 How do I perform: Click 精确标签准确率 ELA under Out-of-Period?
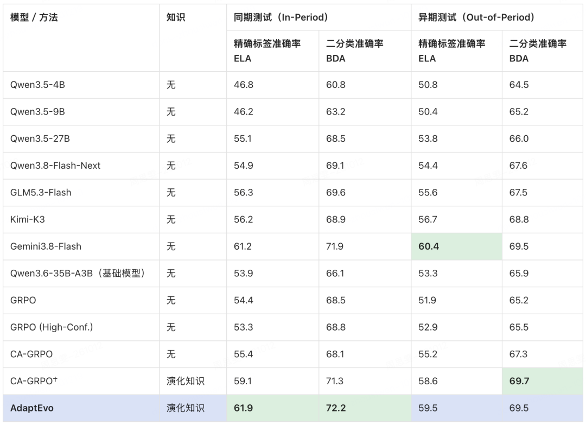point(452,51)
